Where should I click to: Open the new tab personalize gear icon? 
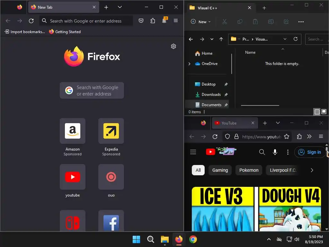pos(173,46)
